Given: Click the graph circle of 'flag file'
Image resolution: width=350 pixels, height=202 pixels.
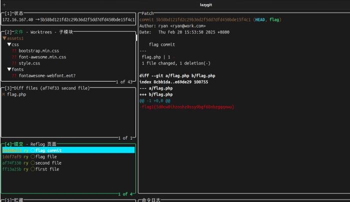Looking at the screenshot, I should (x=33, y=156).
